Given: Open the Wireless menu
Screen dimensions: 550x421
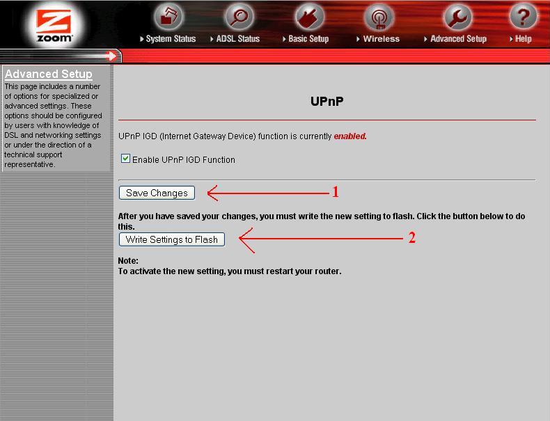Looking at the screenshot, I should 378,39.
